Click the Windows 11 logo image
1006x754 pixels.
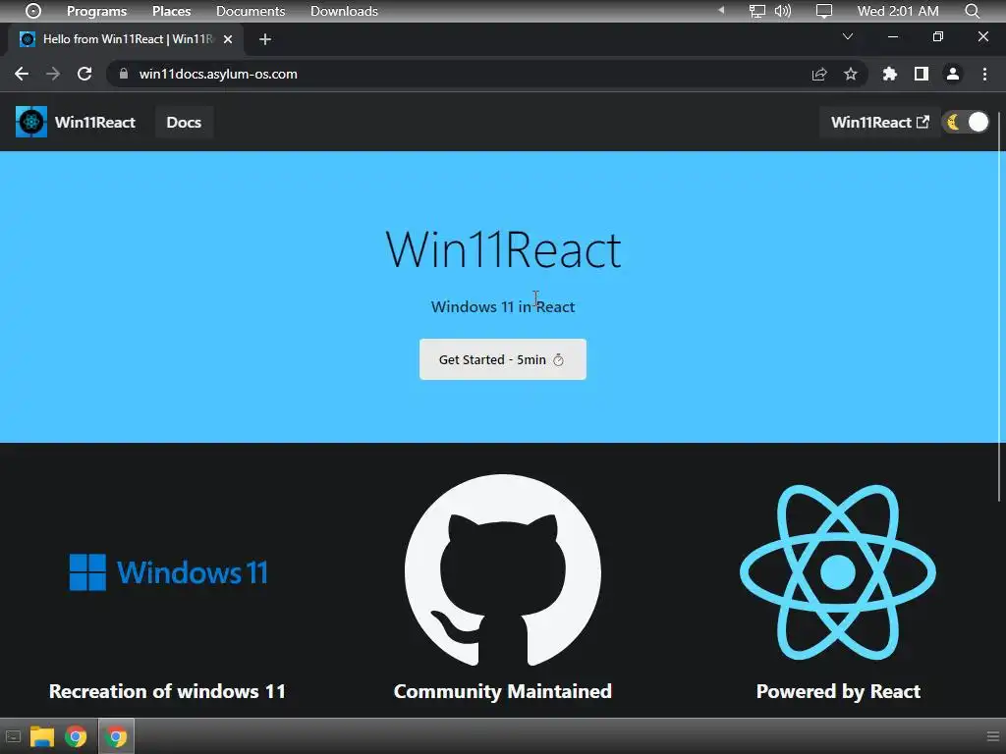tap(168, 572)
